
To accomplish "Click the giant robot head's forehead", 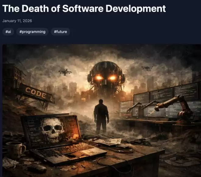I will 106,67.
